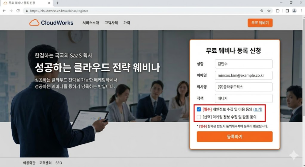The image size is (305, 167).
Task: Uncheck the [필수] 개인정보 수집 및 이용 동의 checkbox
Action: pyautogui.click(x=199, y=109)
